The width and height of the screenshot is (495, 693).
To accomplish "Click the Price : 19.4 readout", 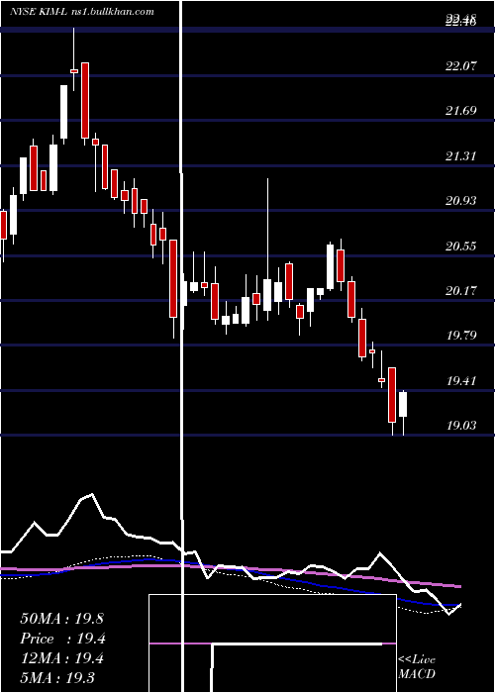I will tap(63, 639).
